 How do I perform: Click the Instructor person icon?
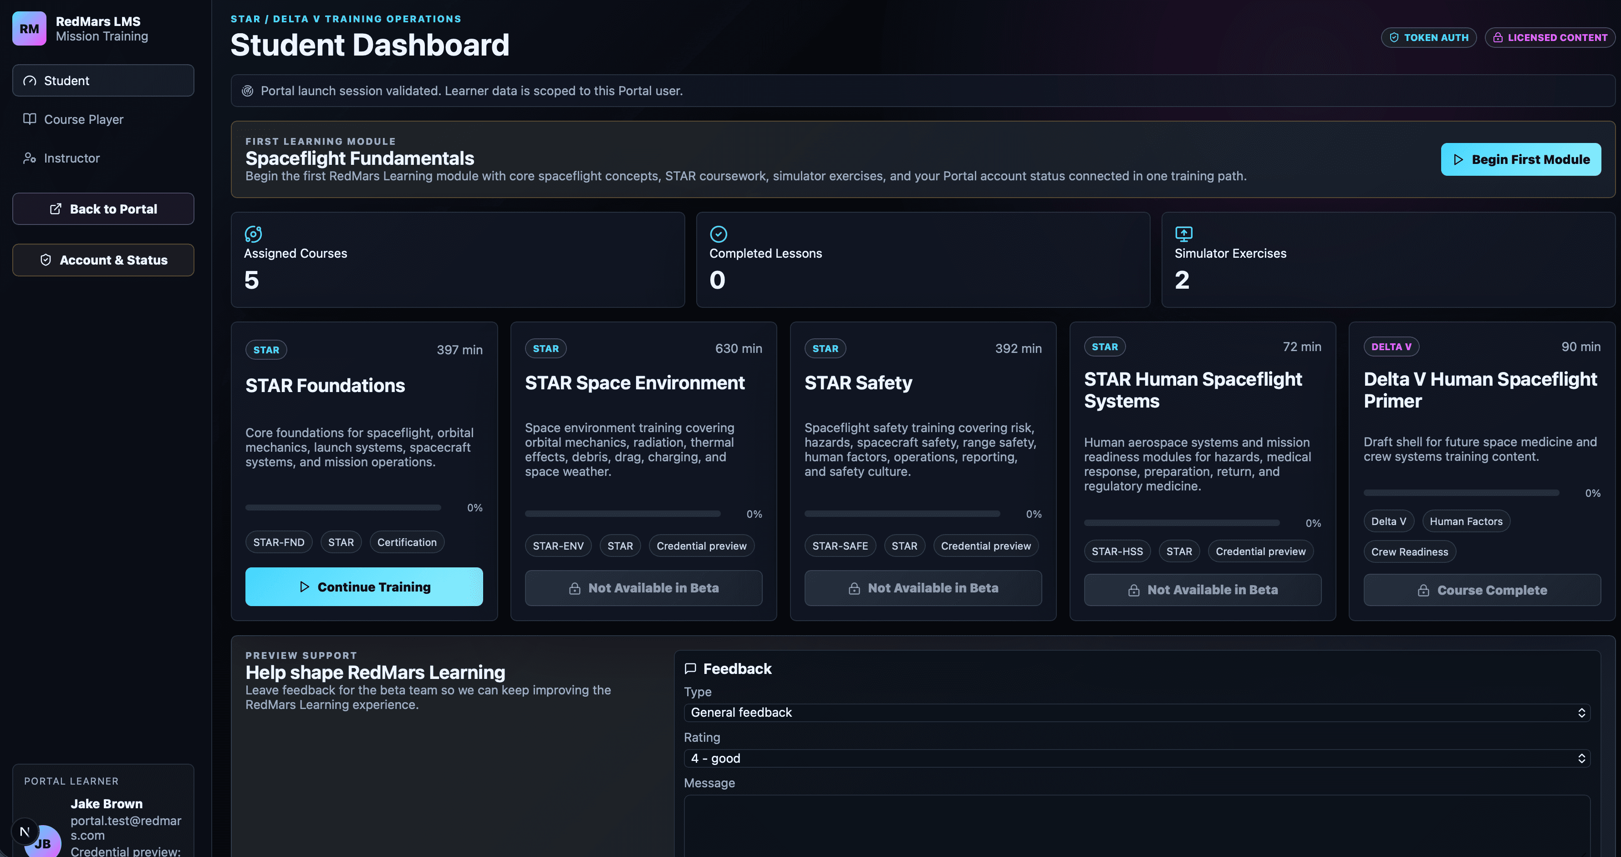(x=30, y=158)
